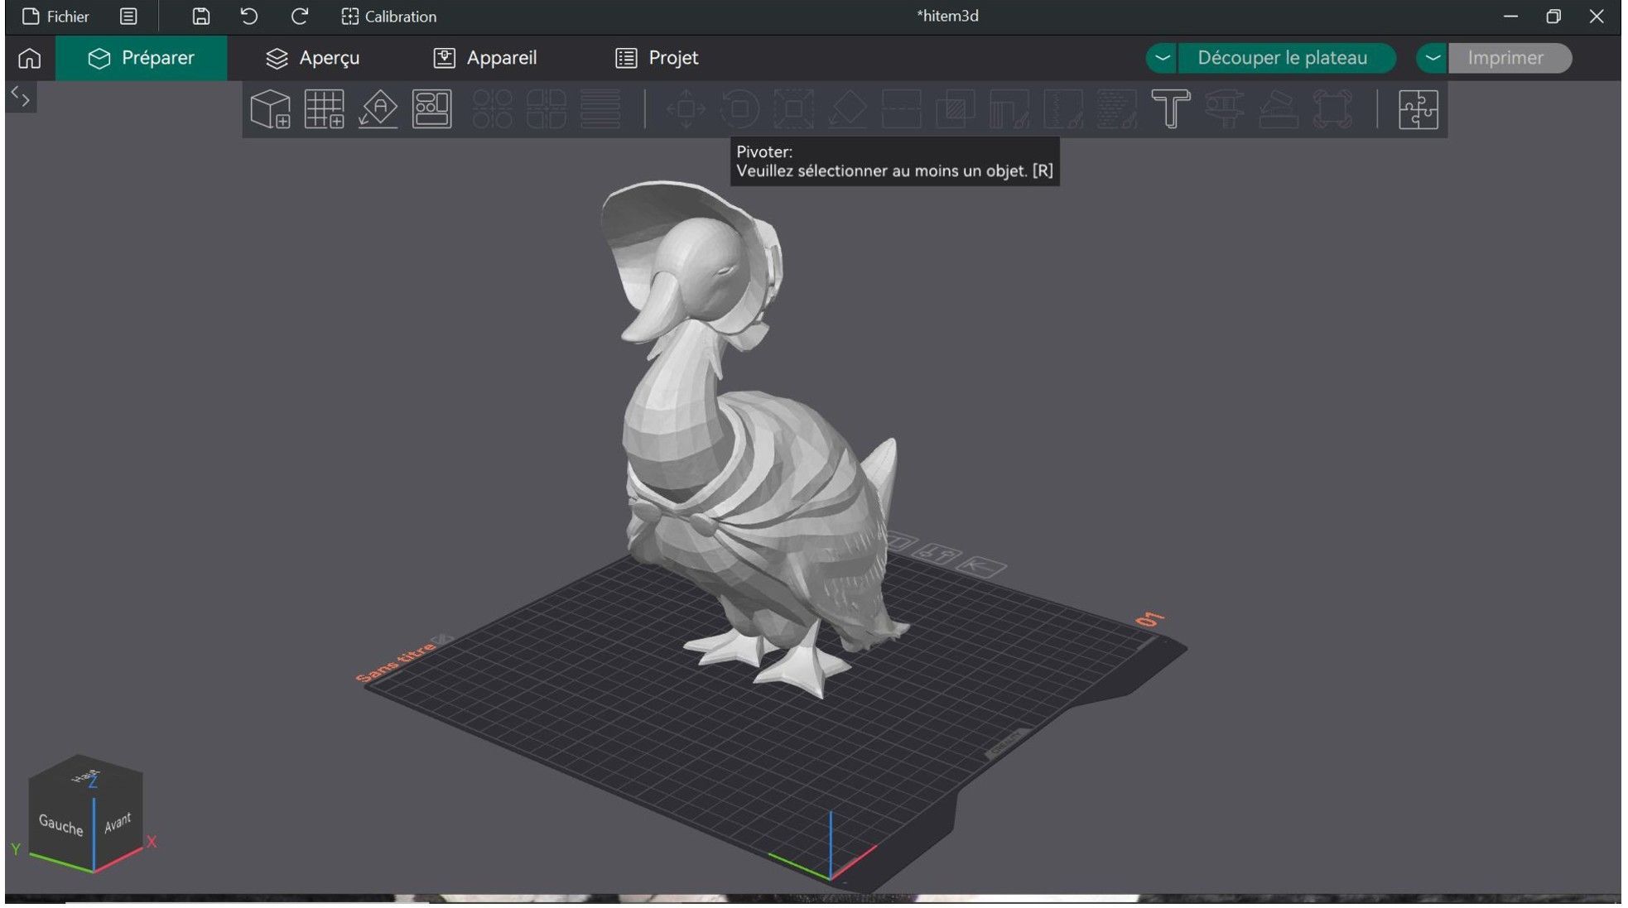Image resolution: width=1628 pixels, height=908 pixels.
Task: Select the Text shape T tool
Action: pos(1170,109)
